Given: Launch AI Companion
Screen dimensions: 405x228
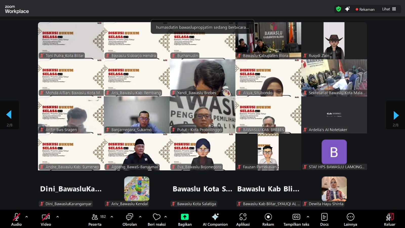Looking at the screenshot, I should [x=215, y=219].
